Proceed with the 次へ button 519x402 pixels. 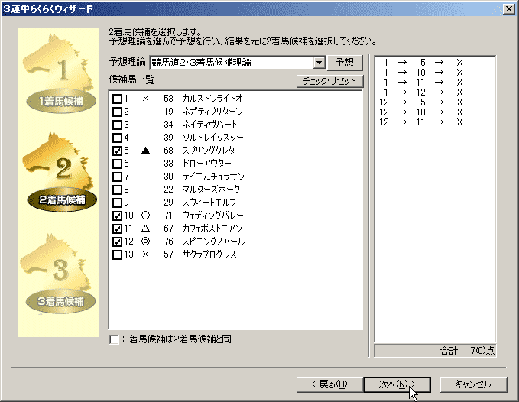(x=395, y=384)
